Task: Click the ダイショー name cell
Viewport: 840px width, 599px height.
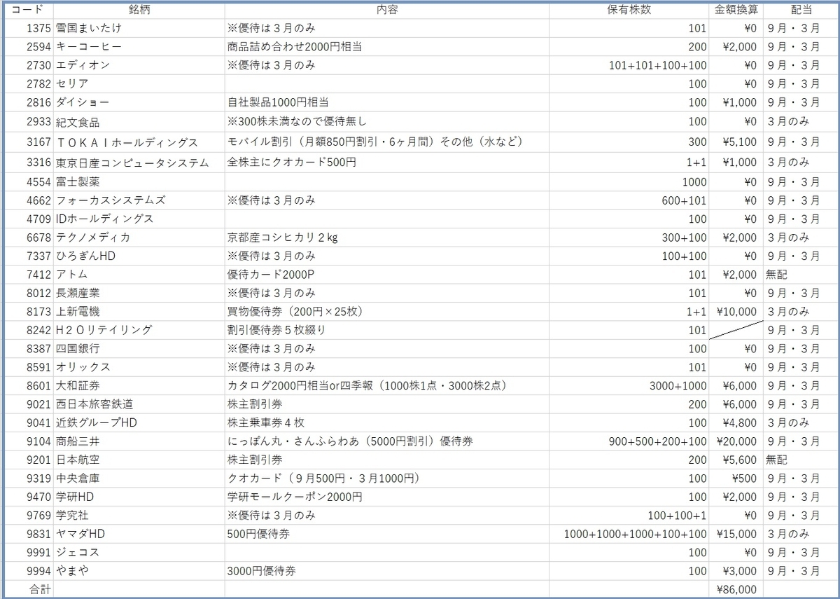Action: [x=139, y=102]
